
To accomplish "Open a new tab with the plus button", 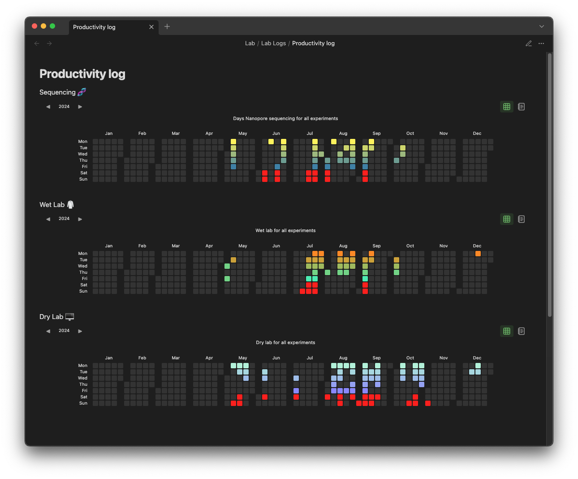I will pyautogui.click(x=167, y=26).
